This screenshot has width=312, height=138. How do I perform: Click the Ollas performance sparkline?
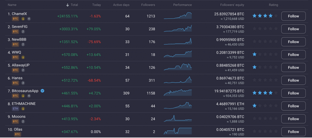tap(178, 131)
